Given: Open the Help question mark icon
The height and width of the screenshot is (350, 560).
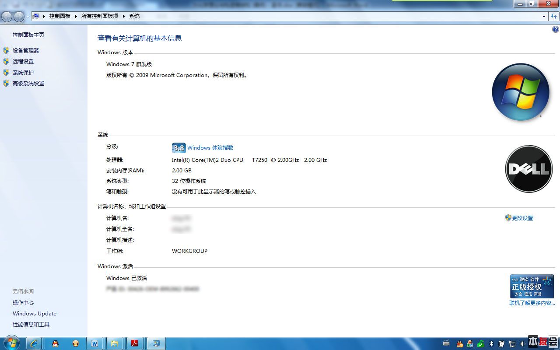Looking at the screenshot, I should click(555, 29).
